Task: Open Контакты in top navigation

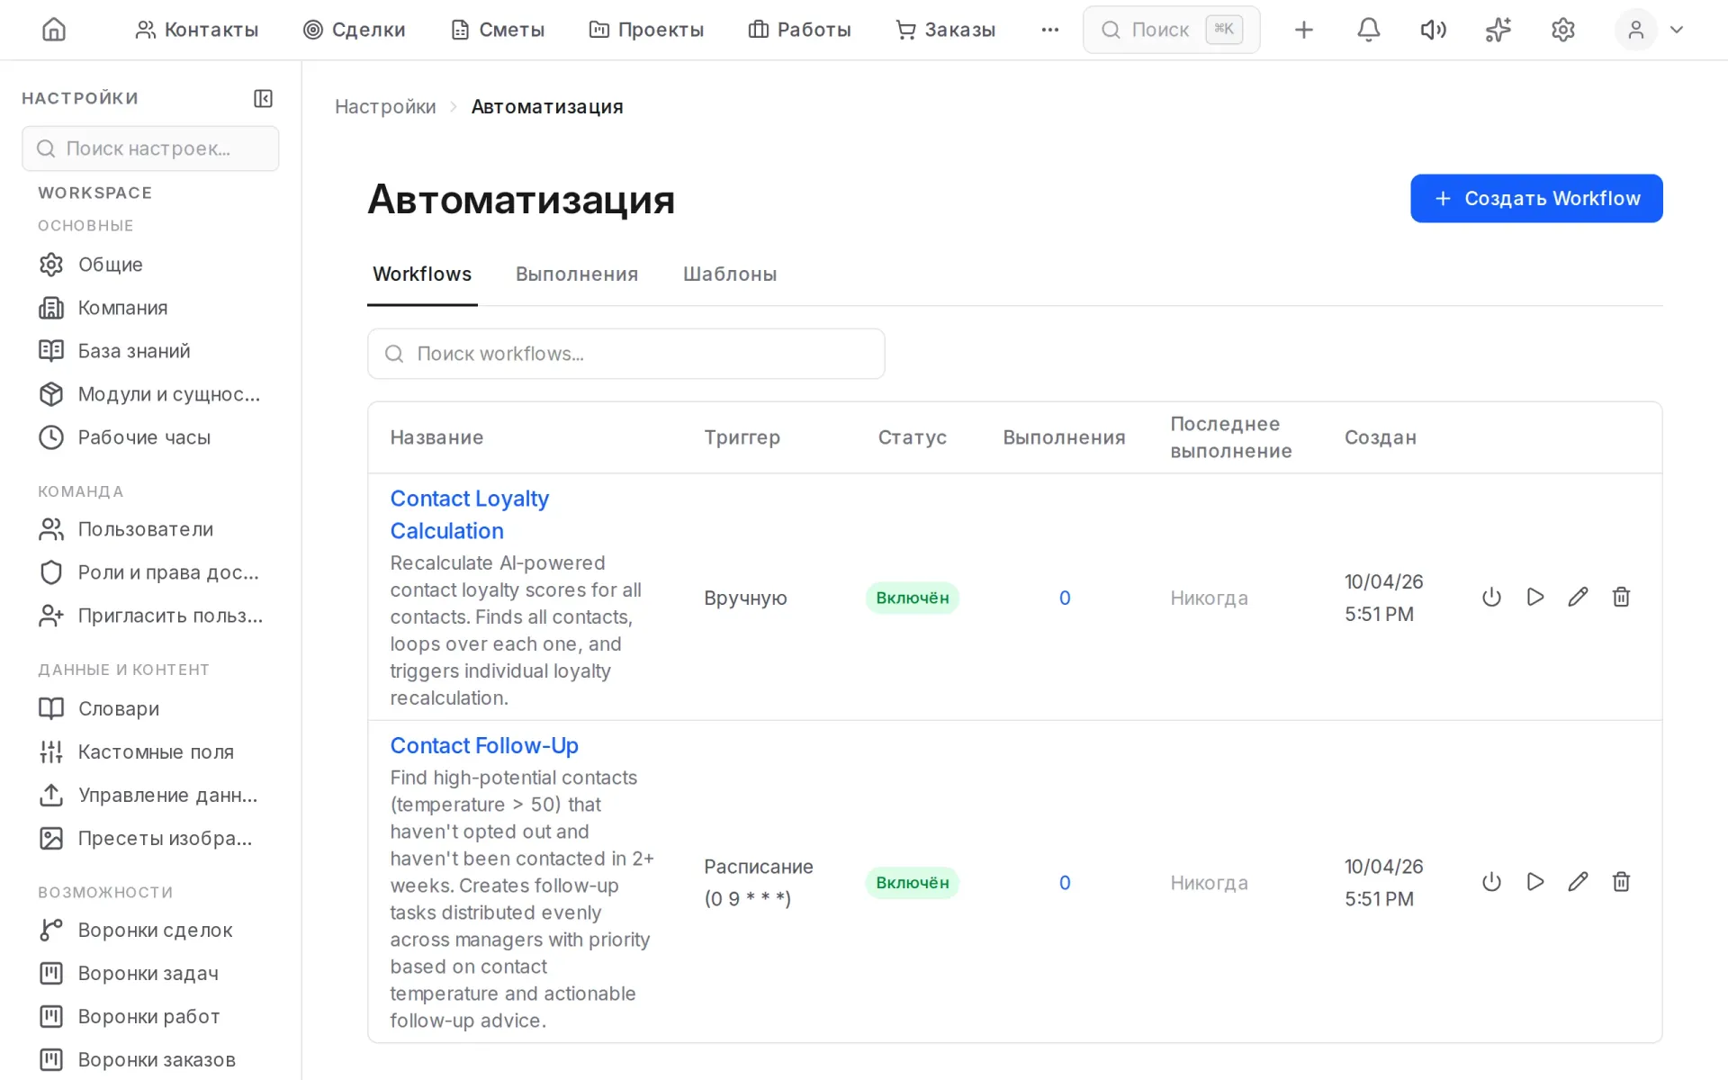Action: pos(196,30)
